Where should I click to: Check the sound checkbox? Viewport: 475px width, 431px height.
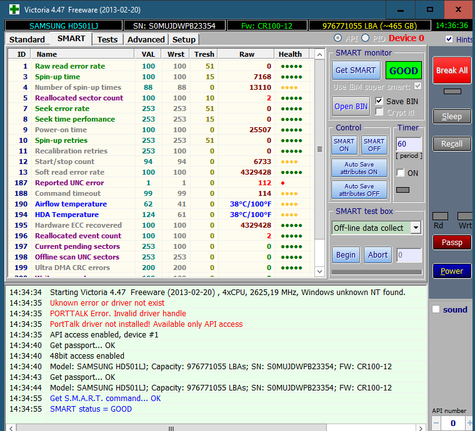436,309
